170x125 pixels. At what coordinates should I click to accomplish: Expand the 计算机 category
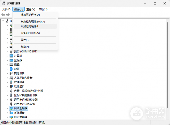click(7, 56)
